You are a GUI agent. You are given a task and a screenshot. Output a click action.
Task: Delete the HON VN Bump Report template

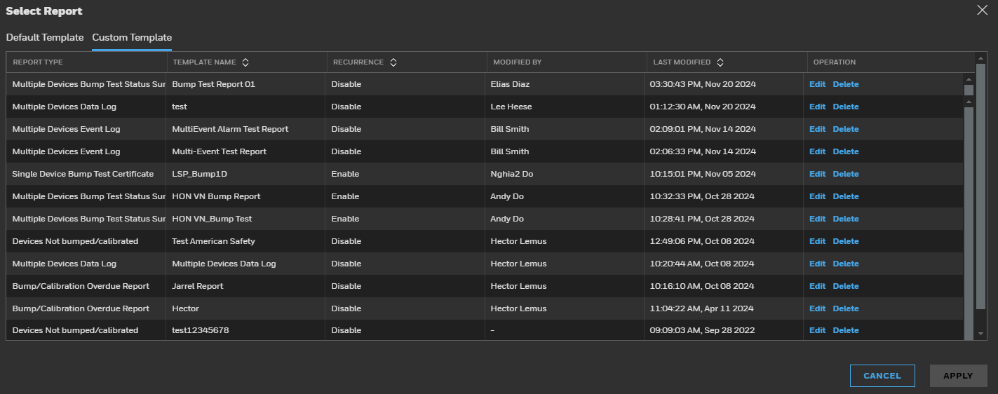846,196
